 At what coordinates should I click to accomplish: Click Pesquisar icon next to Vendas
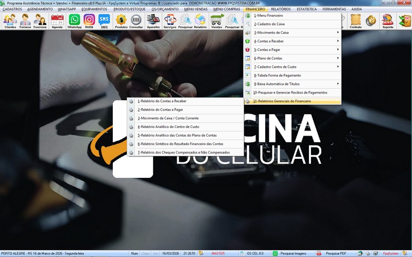click(x=232, y=21)
